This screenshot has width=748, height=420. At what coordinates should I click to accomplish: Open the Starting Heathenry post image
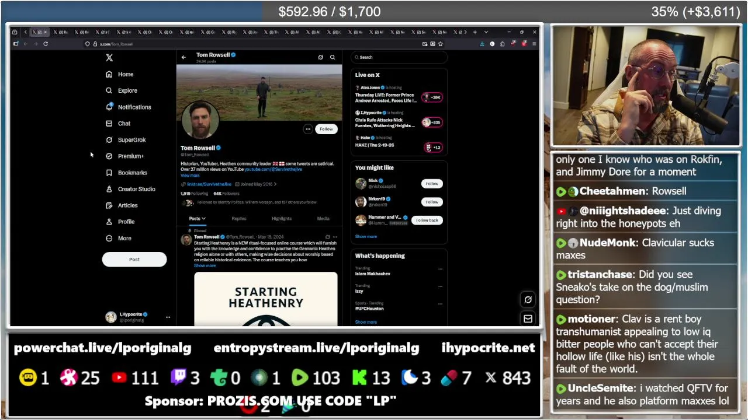(x=266, y=299)
